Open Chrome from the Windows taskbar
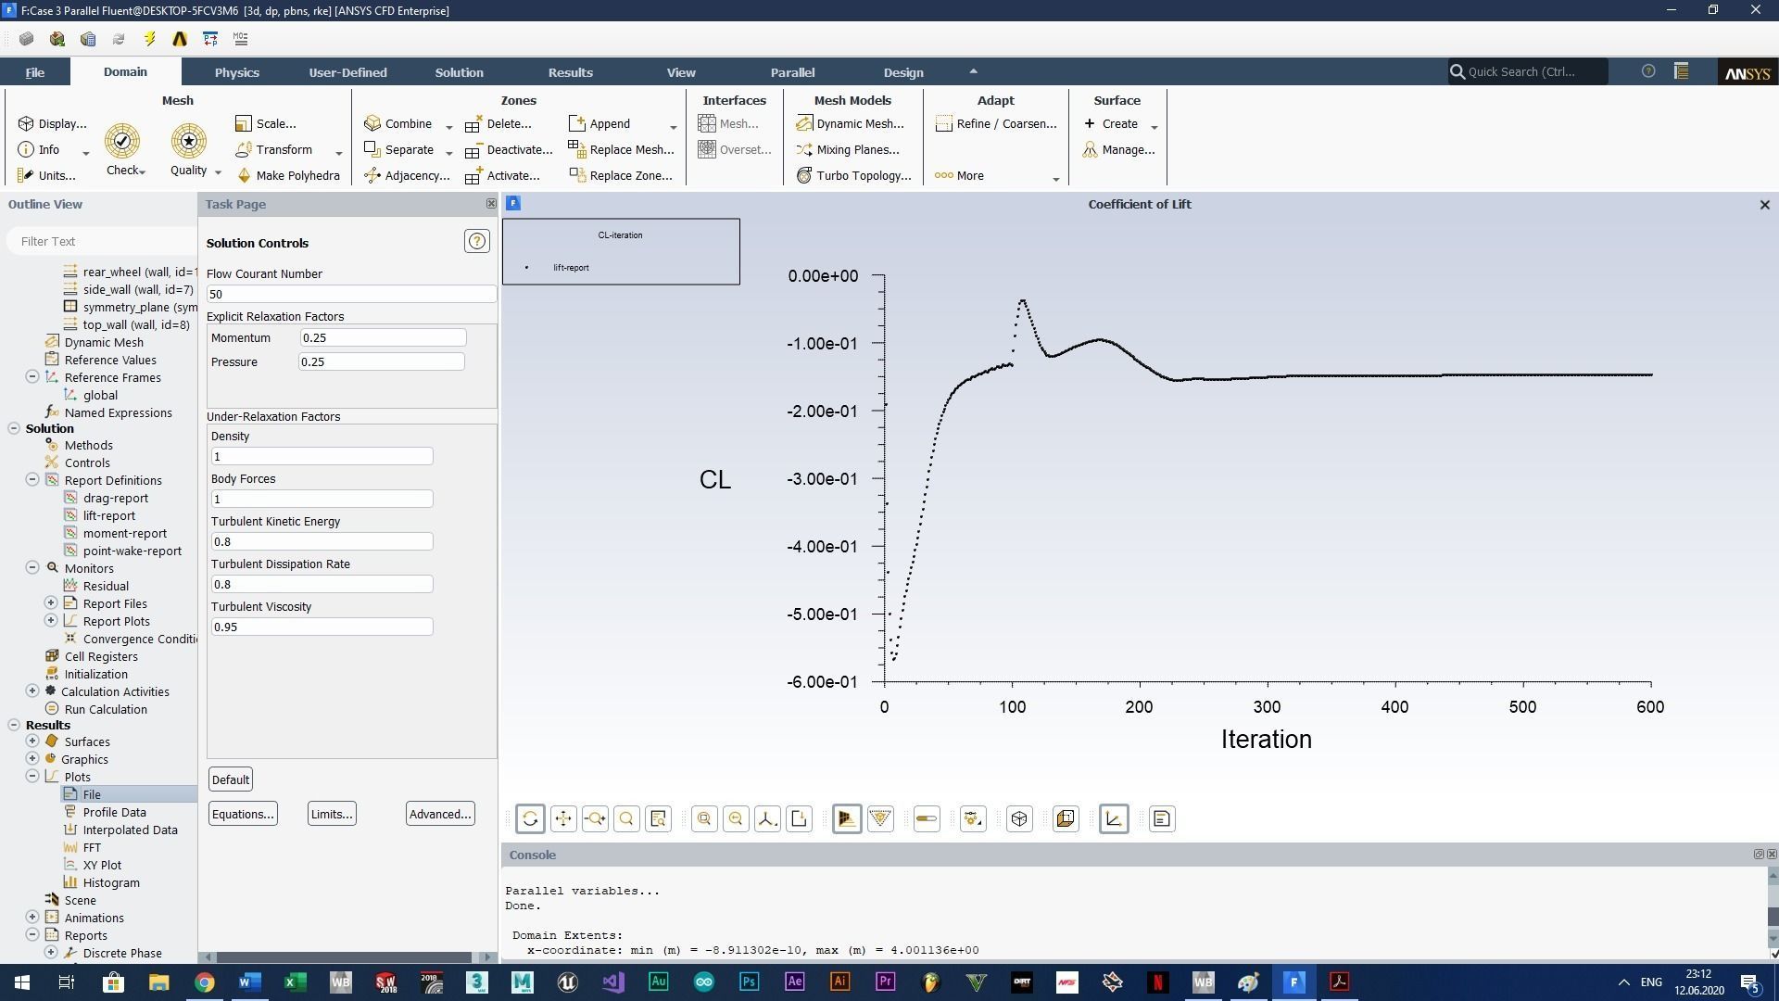The height and width of the screenshot is (1001, 1779). tap(204, 982)
